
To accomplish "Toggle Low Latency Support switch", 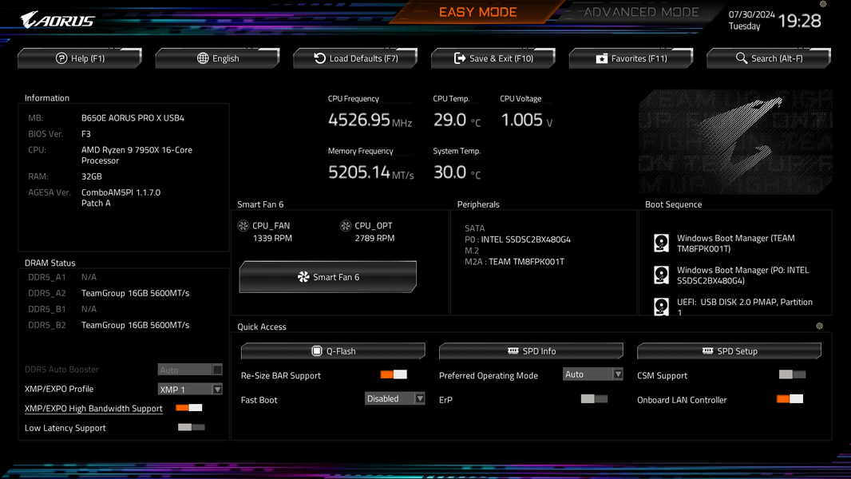I will pyautogui.click(x=191, y=427).
